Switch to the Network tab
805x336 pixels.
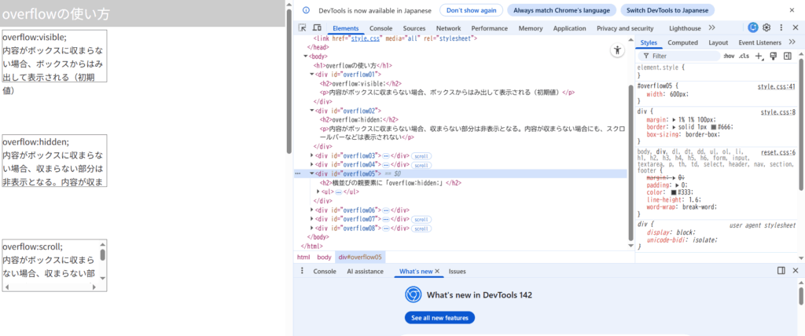448,28
